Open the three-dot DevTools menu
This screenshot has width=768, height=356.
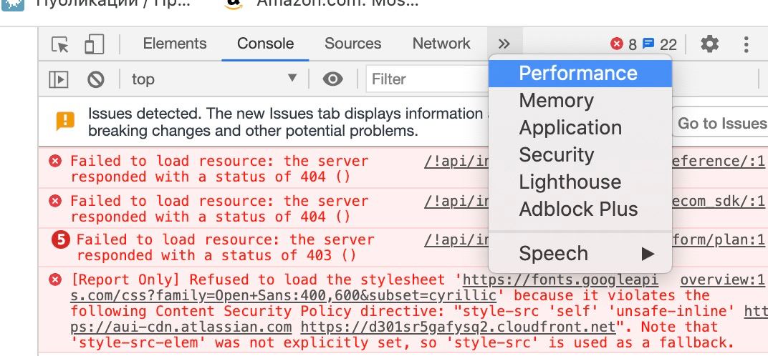[x=746, y=44]
